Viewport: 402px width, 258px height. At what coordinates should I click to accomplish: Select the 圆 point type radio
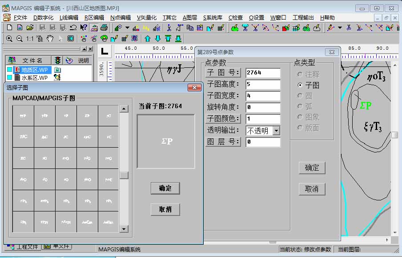[x=300, y=96]
